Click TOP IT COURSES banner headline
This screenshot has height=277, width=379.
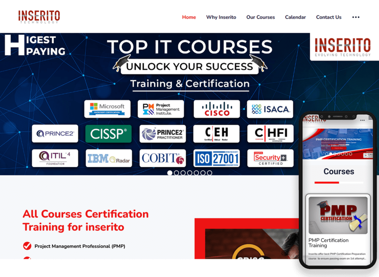(190, 47)
